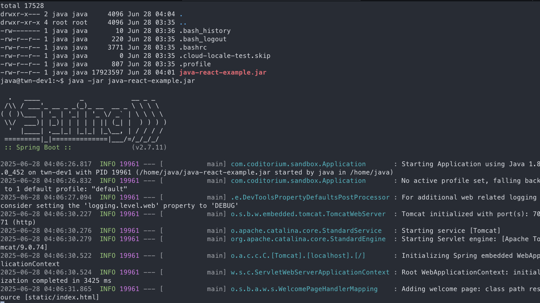Click 'Adding welcome page' message
This screenshot has height=303, width=540.
pyautogui.click(x=439, y=289)
